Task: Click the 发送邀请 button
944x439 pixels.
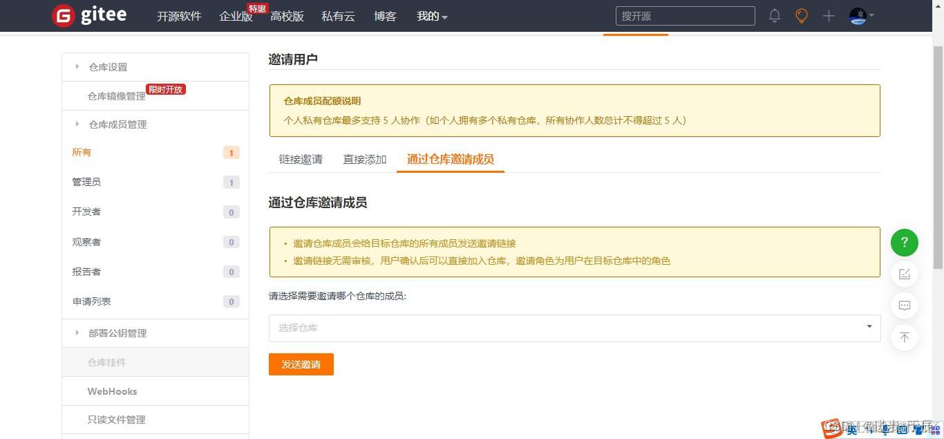Action: pos(301,364)
